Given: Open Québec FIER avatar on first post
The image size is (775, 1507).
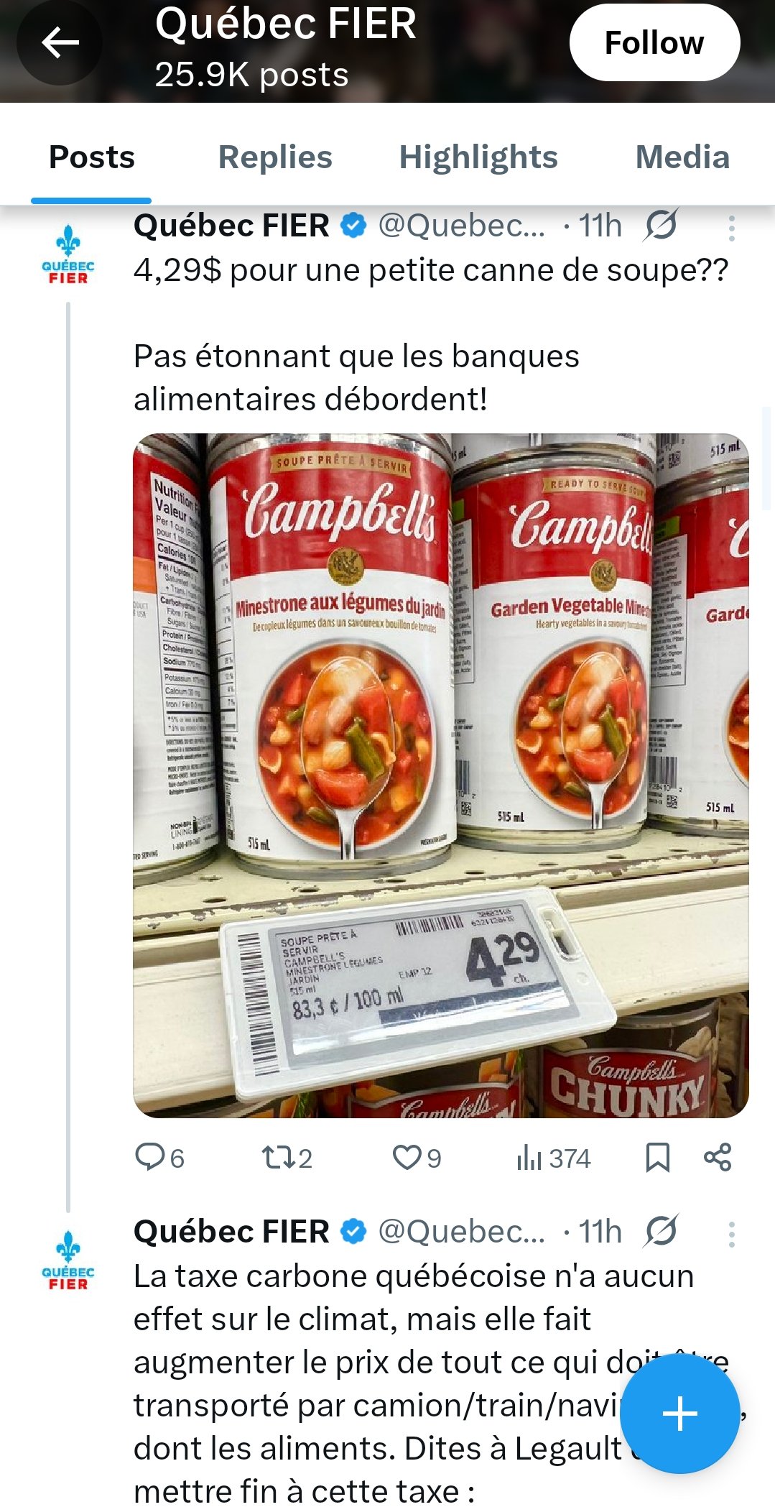Looking at the screenshot, I should click(x=68, y=255).
